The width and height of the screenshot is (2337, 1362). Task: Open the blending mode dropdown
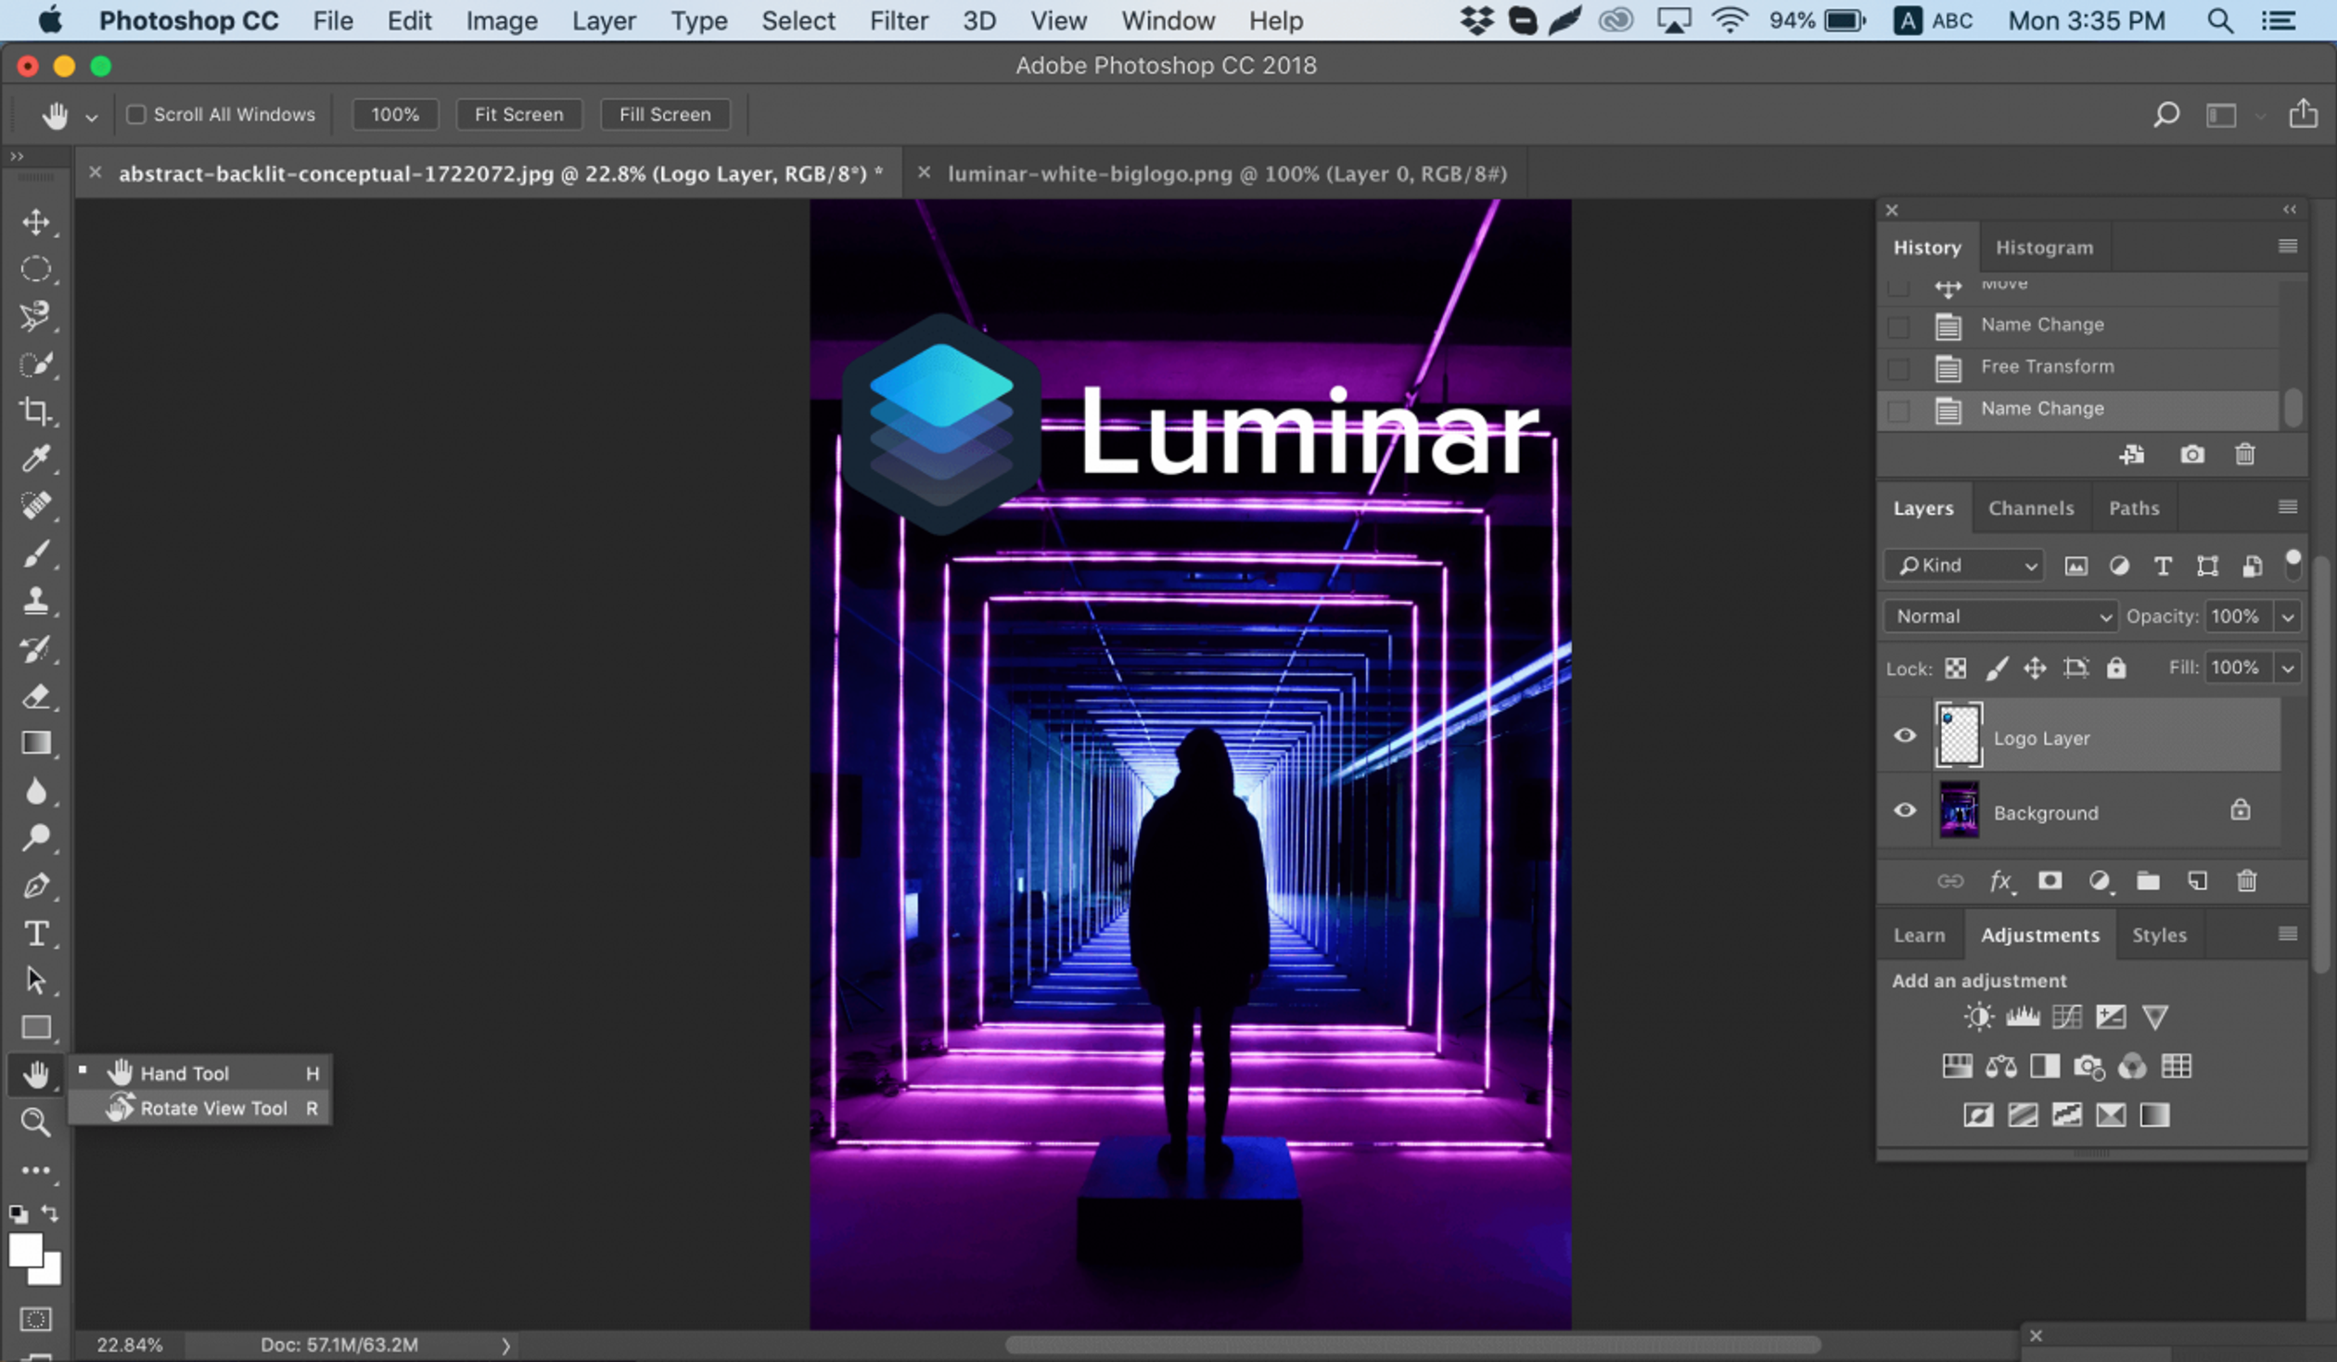point(1999,615)
